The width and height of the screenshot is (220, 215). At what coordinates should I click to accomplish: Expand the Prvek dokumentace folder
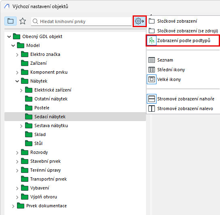[13, 206]
